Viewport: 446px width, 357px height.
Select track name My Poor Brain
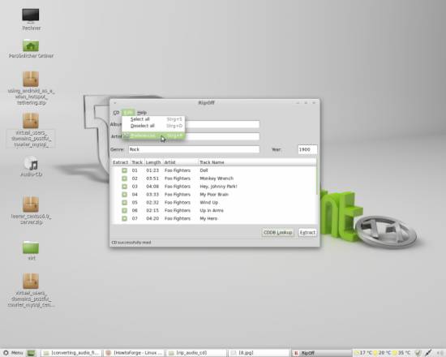click(x=214, y=195)
